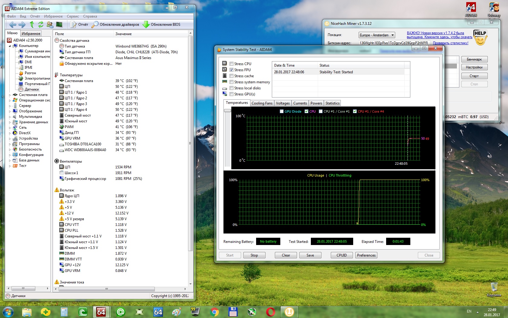508x318 pixels.
Task: Expand the Операционная система tree node
Action: (x=10, y=101)
